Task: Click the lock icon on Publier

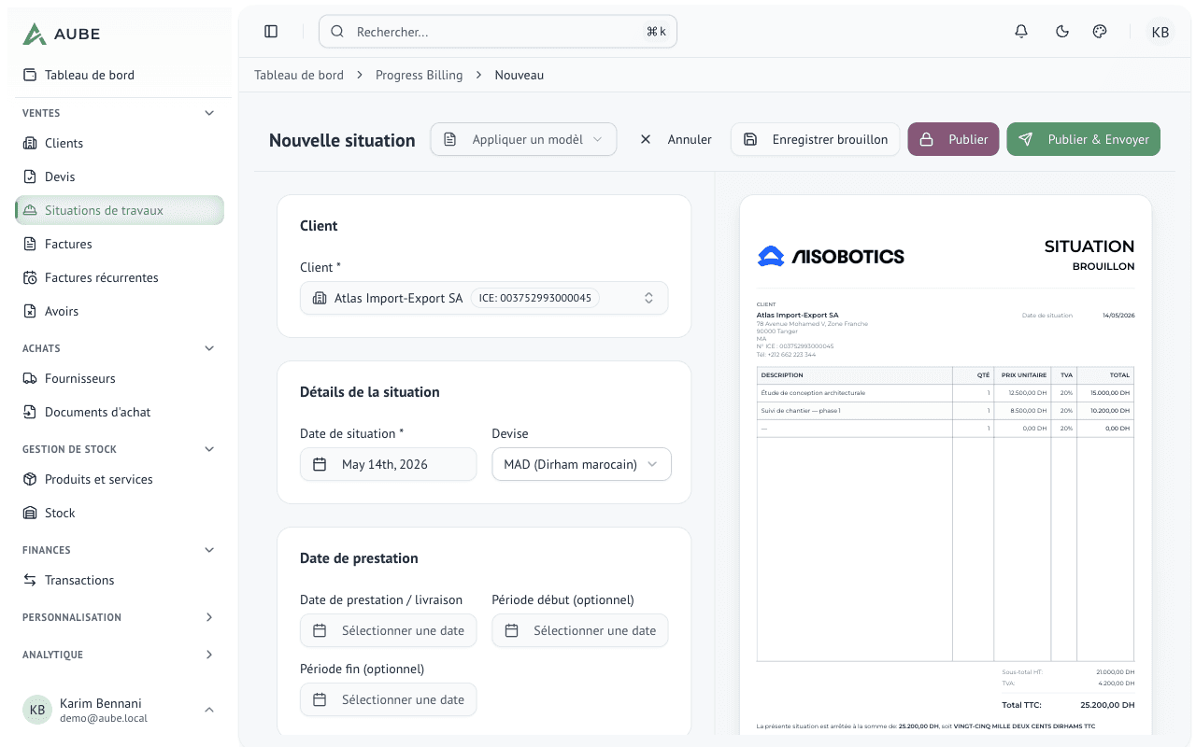Action: [927, 139]
